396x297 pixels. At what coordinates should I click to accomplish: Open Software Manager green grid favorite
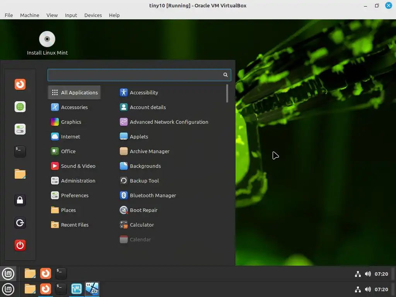[x=20, y=107]
